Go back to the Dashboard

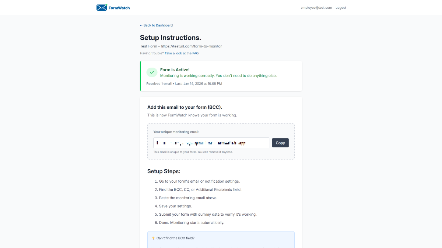[x=156, y=25]
